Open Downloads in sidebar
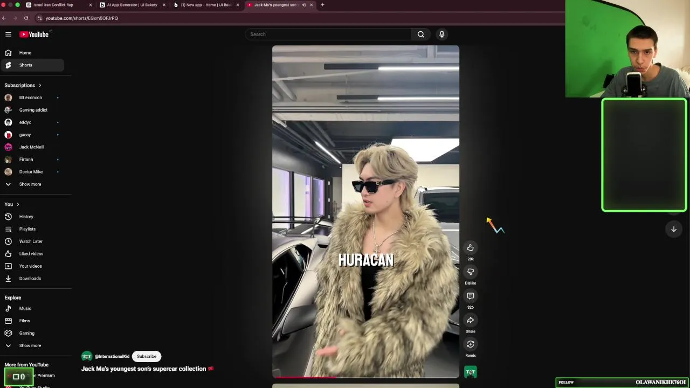The width and height of the screenshot is (690, 388). 32,279
